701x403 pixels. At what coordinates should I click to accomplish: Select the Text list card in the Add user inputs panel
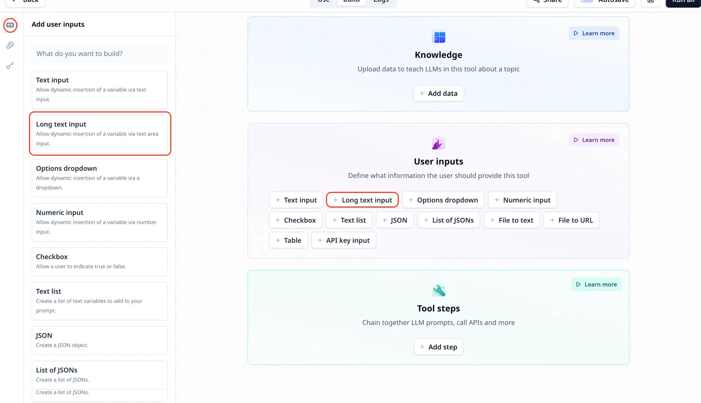(99, 301)
